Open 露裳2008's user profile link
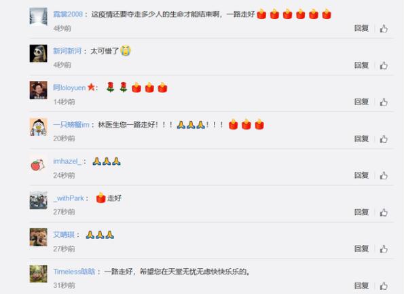The width and height of the screenshot is (404, 294). [x=68, y=14]
